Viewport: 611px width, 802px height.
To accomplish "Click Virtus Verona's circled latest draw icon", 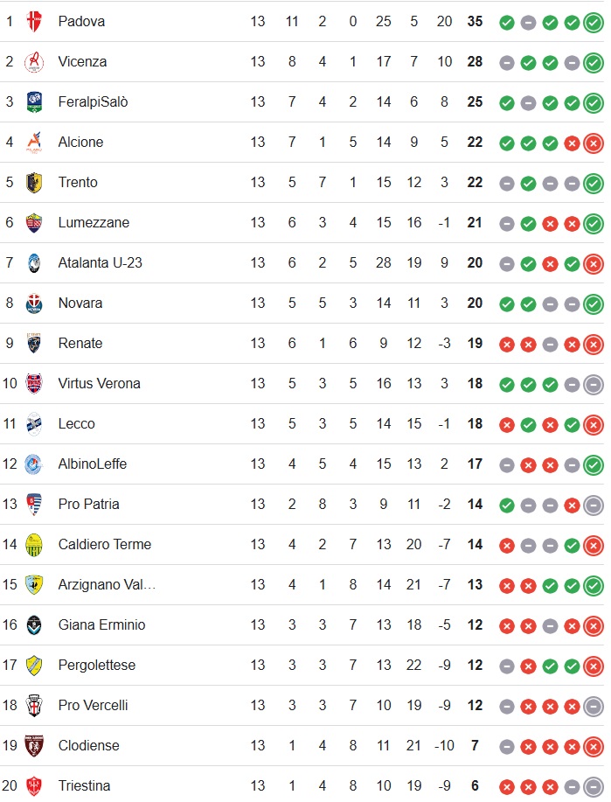I will click(594, 384).
